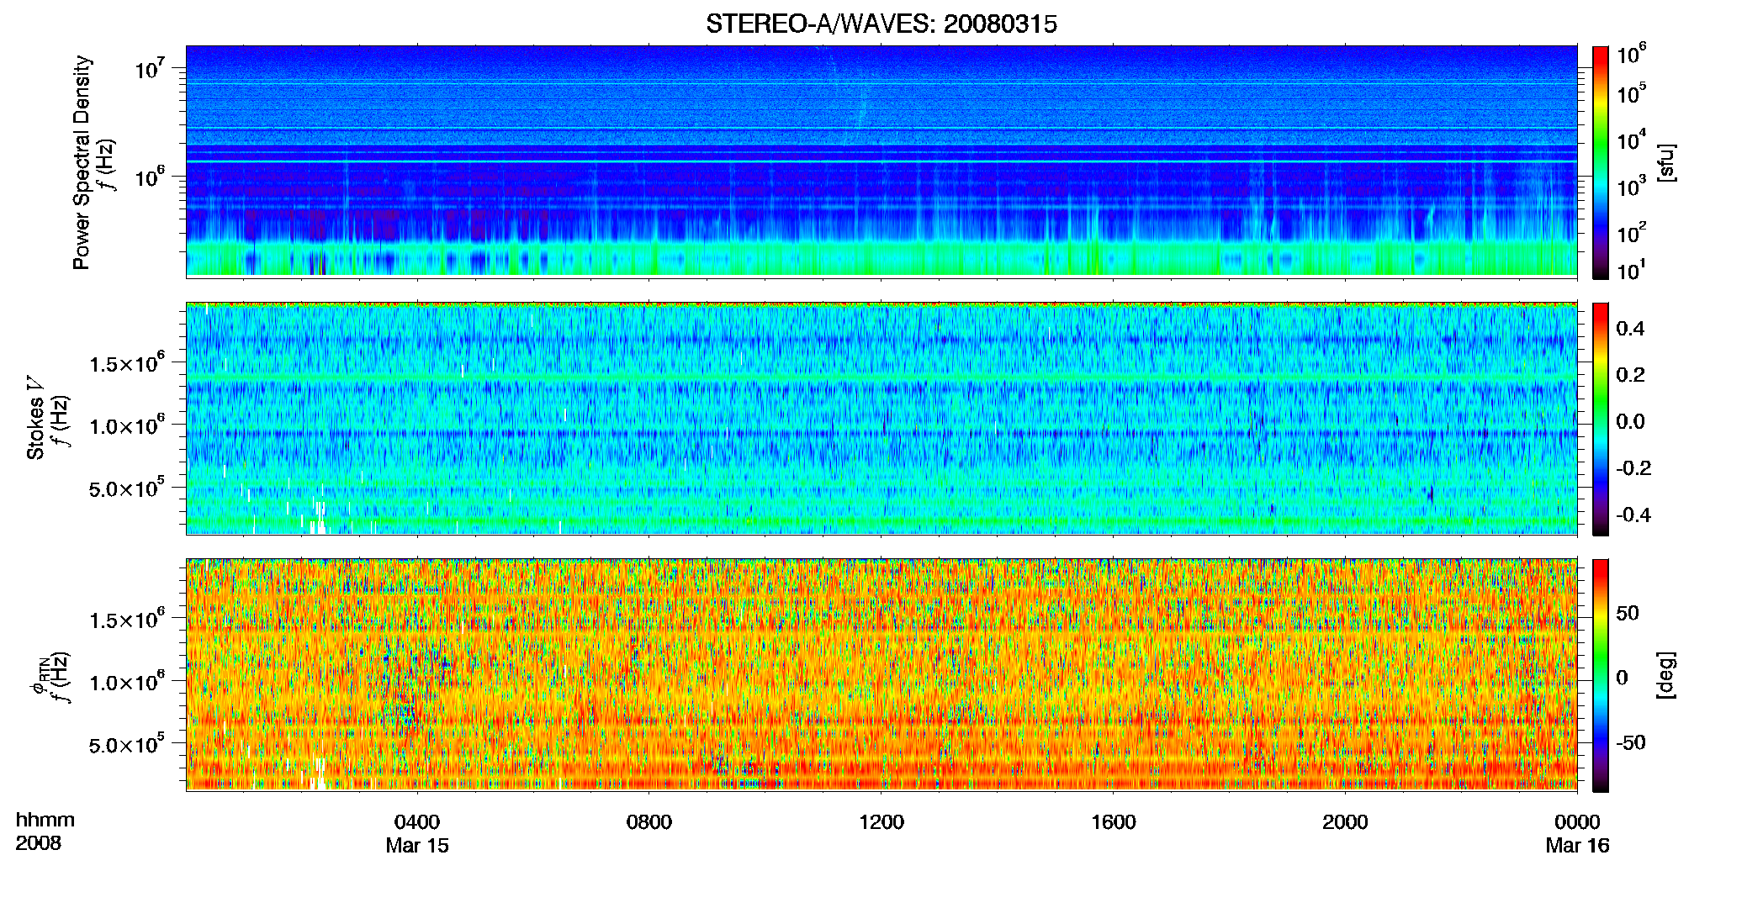
Task: Click the Power Spectral Density axis label
Action: coord(82,162)
